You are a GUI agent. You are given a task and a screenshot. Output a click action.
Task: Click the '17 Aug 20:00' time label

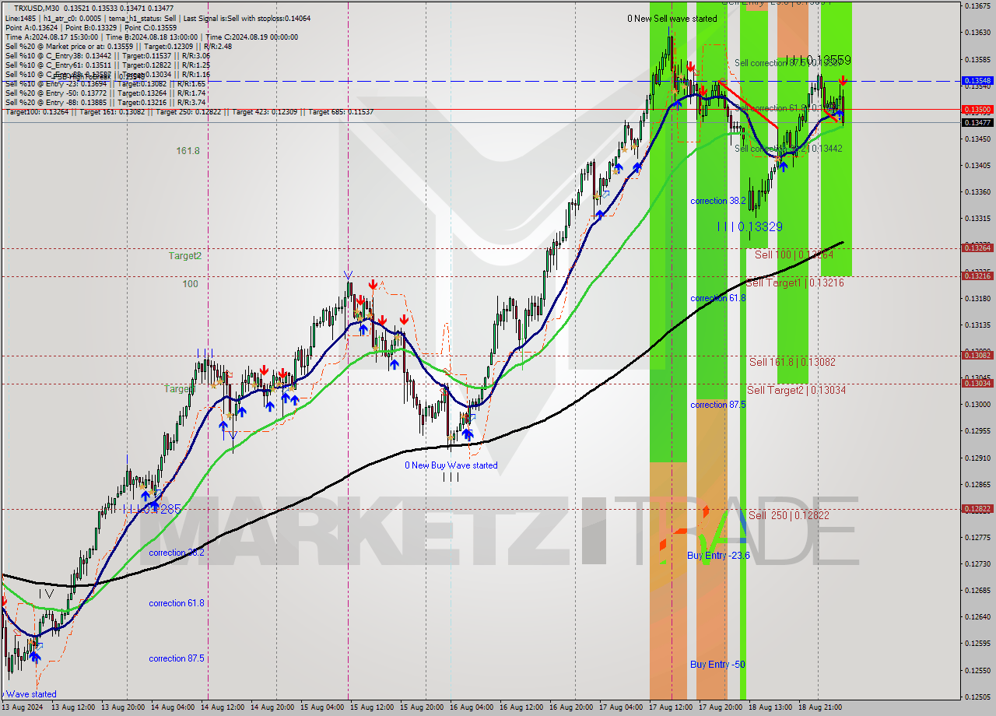click(721, 707)
